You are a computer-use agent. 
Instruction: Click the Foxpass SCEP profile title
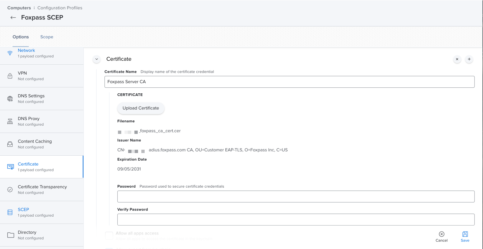click(42, 17)
